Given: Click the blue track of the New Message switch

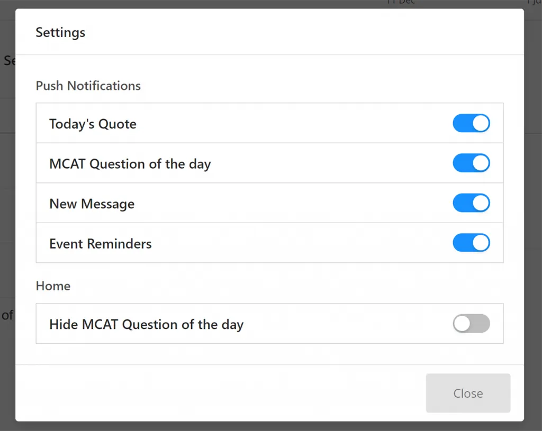Looking at the screenshot, I should [463, 203].
